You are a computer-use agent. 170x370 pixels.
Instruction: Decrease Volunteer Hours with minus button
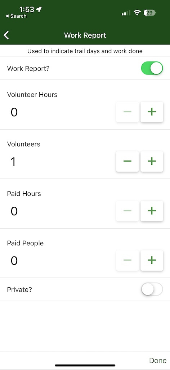(127, 112)
